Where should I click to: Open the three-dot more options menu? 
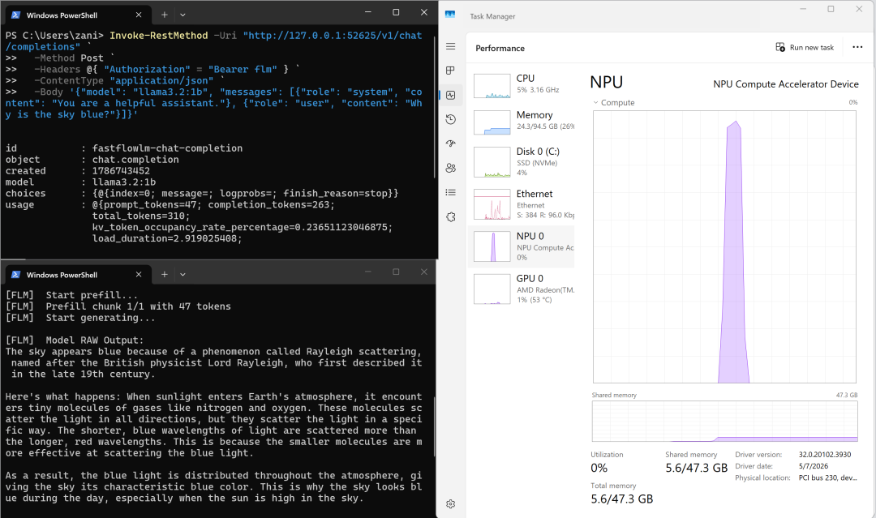(857, 47)
